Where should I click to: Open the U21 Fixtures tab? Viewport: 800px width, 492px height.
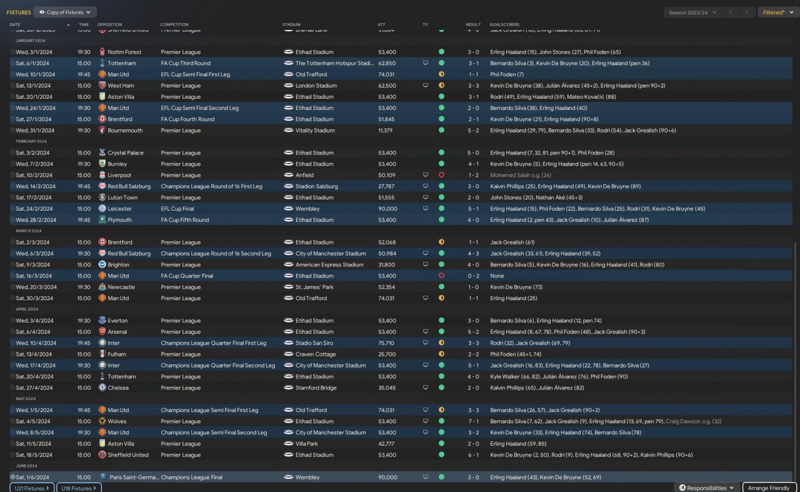pyautogui.click(x=32, y=488)
